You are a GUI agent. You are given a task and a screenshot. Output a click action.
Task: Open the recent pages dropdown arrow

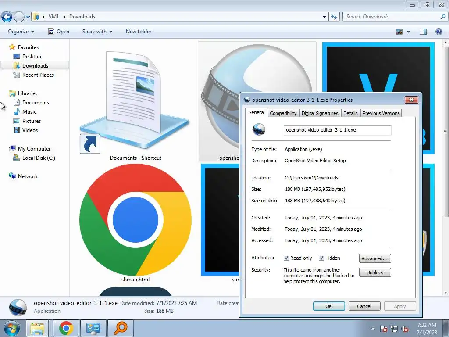coord(28,17)
